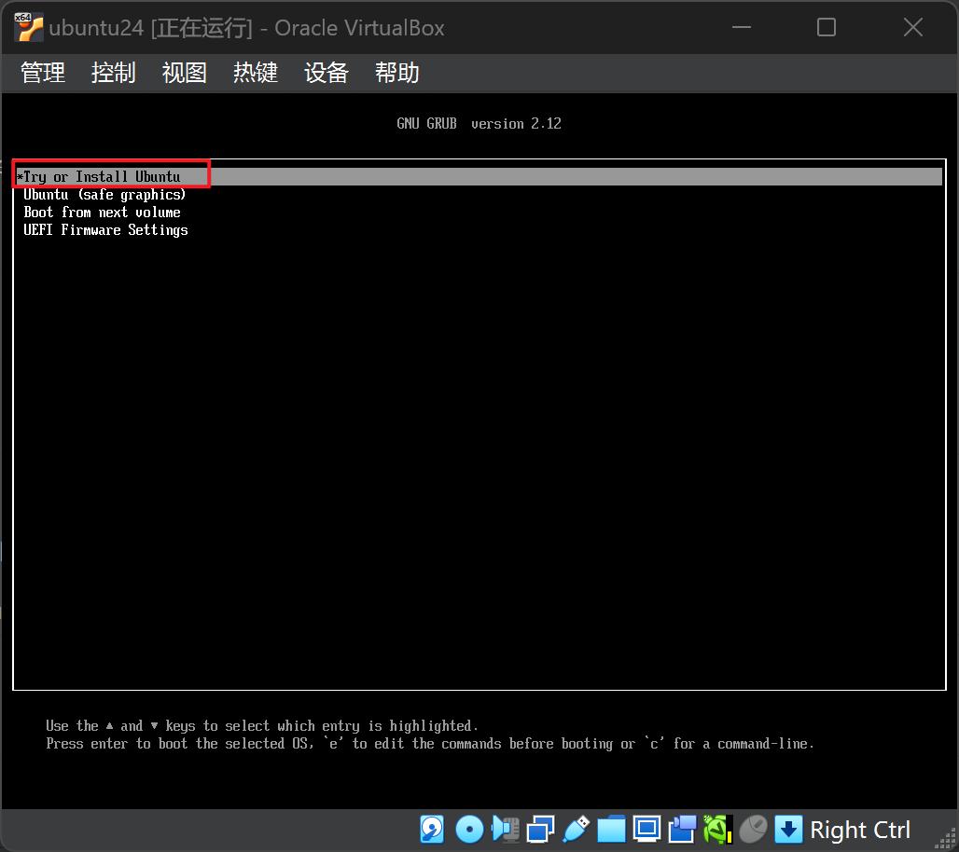
Task: Click the network adapters status icon
Action: click(541, 830)
